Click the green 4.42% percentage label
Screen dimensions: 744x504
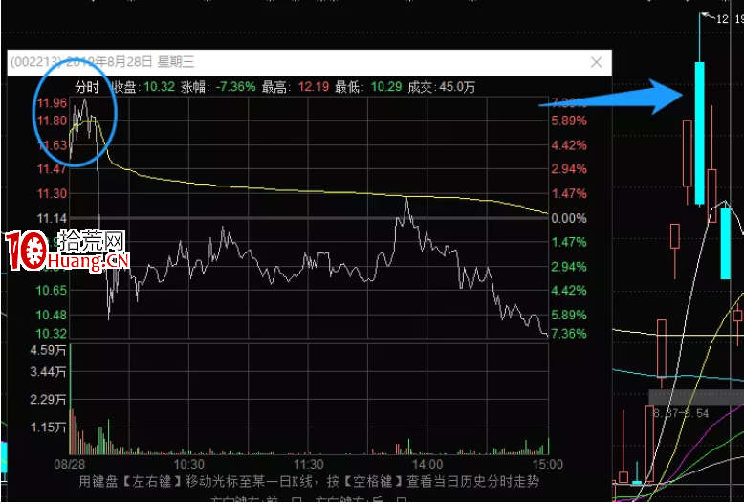569,291
